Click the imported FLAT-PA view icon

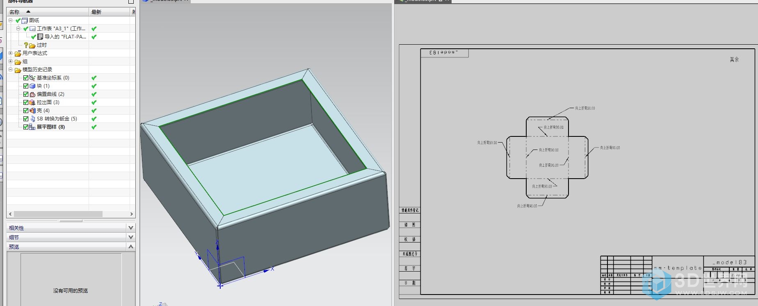tap(40, 37)
